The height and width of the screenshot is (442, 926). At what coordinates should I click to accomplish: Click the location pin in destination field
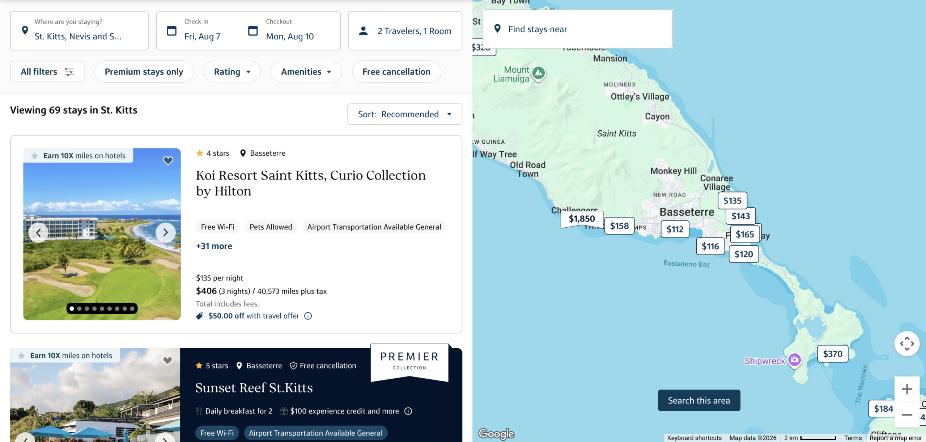[25, 30]
